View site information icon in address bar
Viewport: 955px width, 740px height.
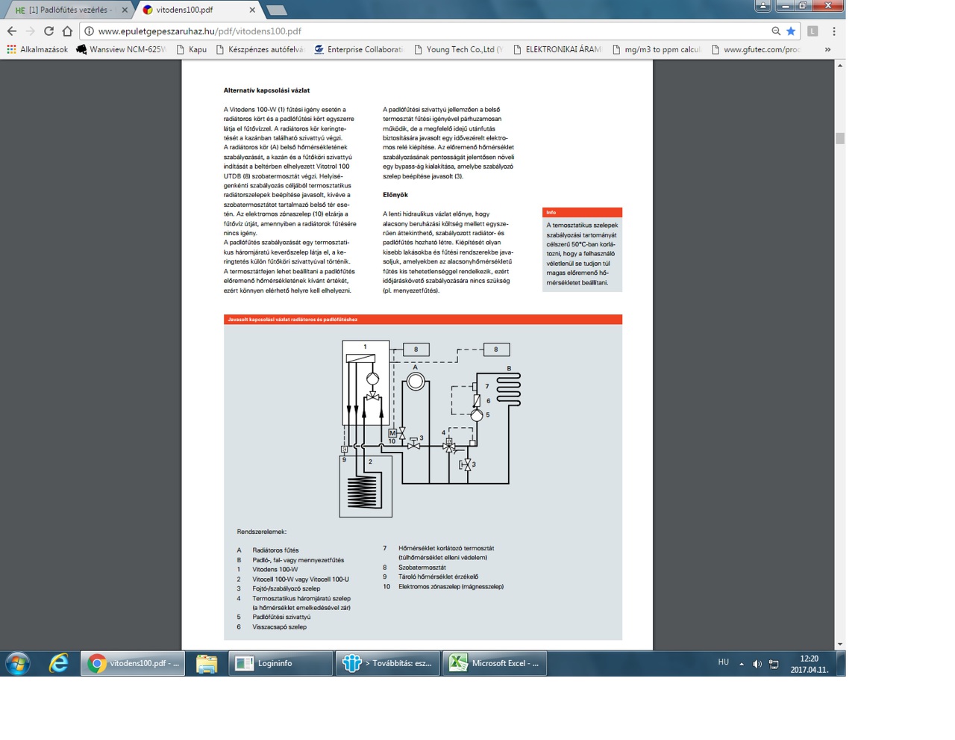coord(89,31)
